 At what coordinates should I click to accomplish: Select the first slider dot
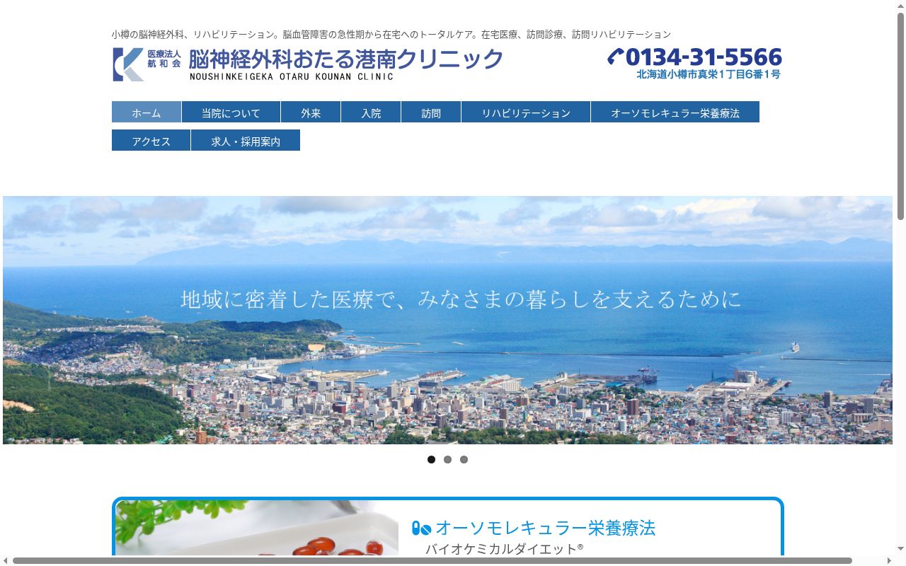click(431, 459)
